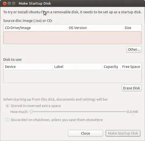
Task: Minimize the Make Startup Disk window
Action: (x=9, y=3)
